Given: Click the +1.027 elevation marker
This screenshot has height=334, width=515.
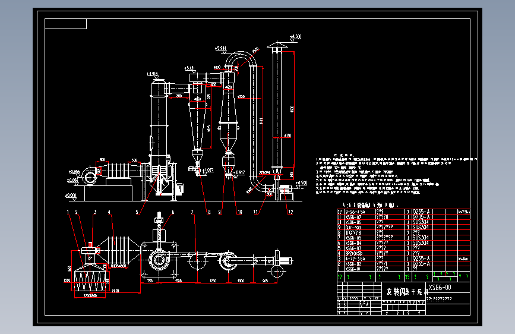Looking at the screenshot, I should pos(207,170).
